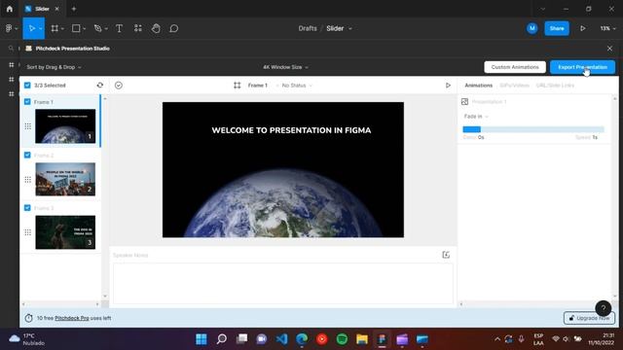
Task: Select the Comment tool
Action: [x=174, y=28]
